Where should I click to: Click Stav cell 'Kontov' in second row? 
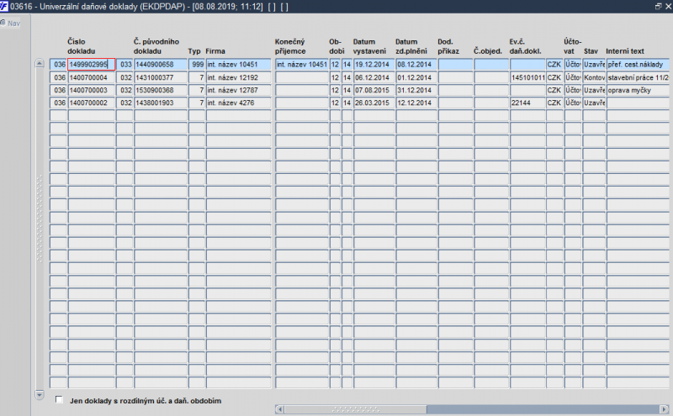click(x=594, y=77)
